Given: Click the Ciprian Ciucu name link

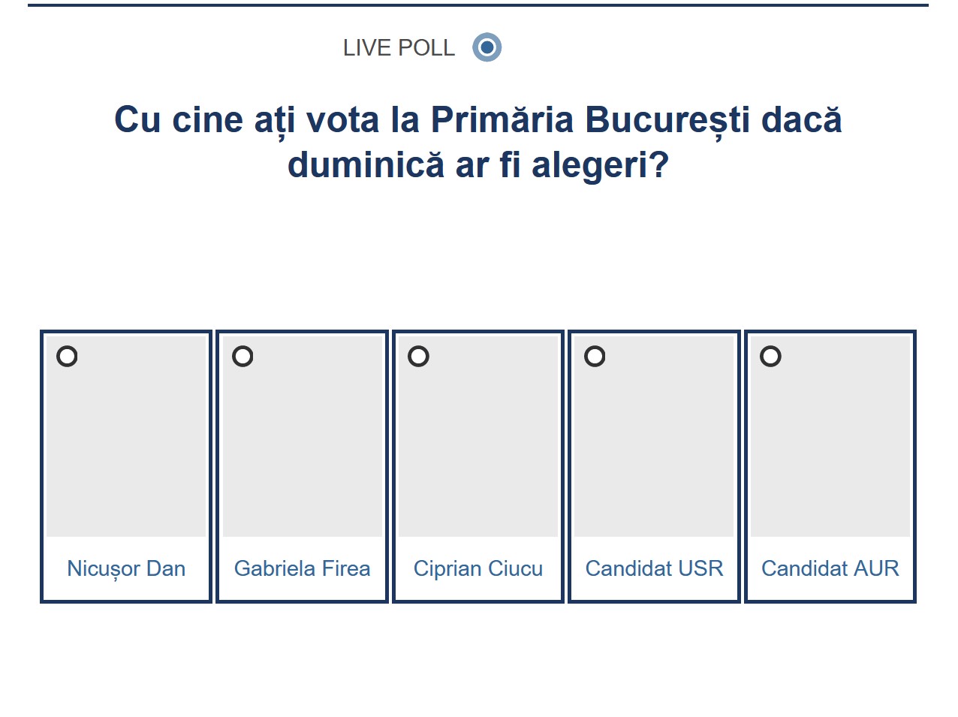Looking at the screenshot, I should pyautogui.click(x=478, y=568).
